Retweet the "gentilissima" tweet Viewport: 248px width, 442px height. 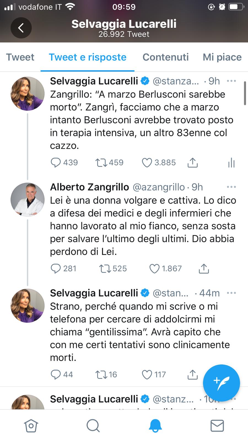101,375
